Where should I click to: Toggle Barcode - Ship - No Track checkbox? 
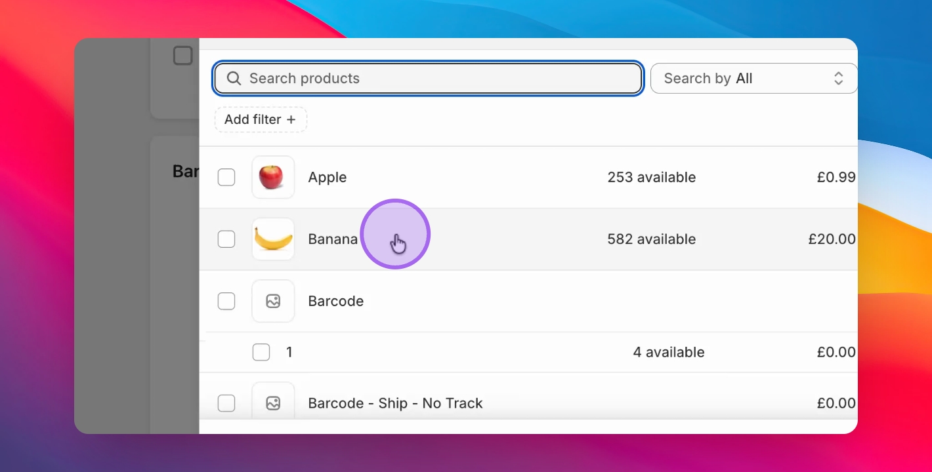click(226, 403)
